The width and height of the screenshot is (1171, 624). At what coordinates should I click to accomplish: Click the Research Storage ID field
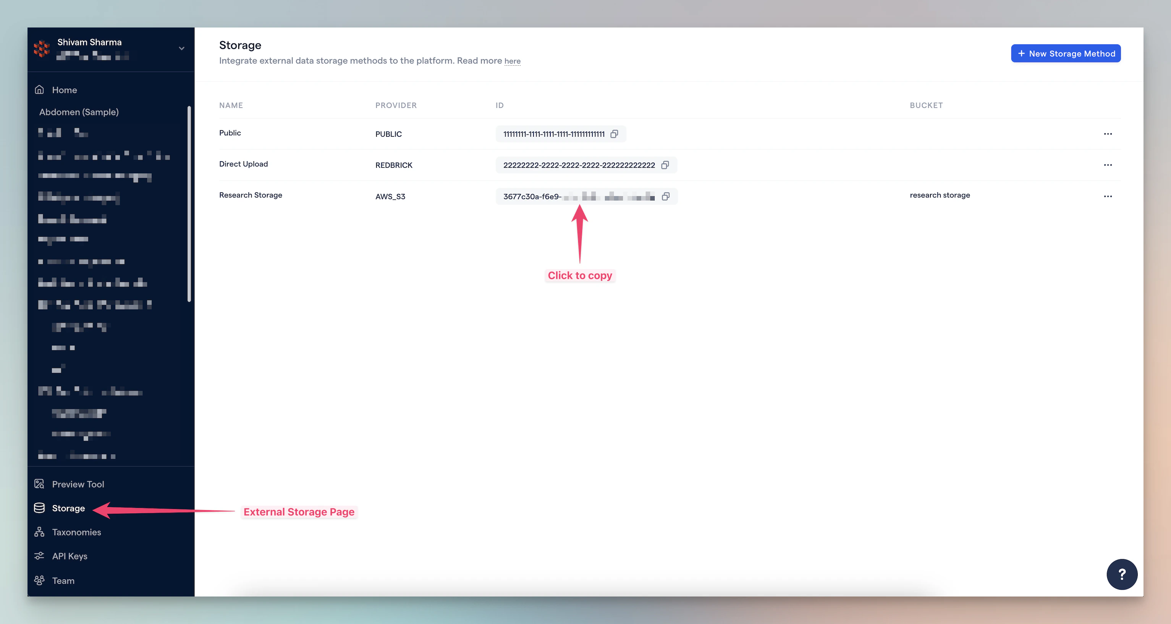(578, 196)
